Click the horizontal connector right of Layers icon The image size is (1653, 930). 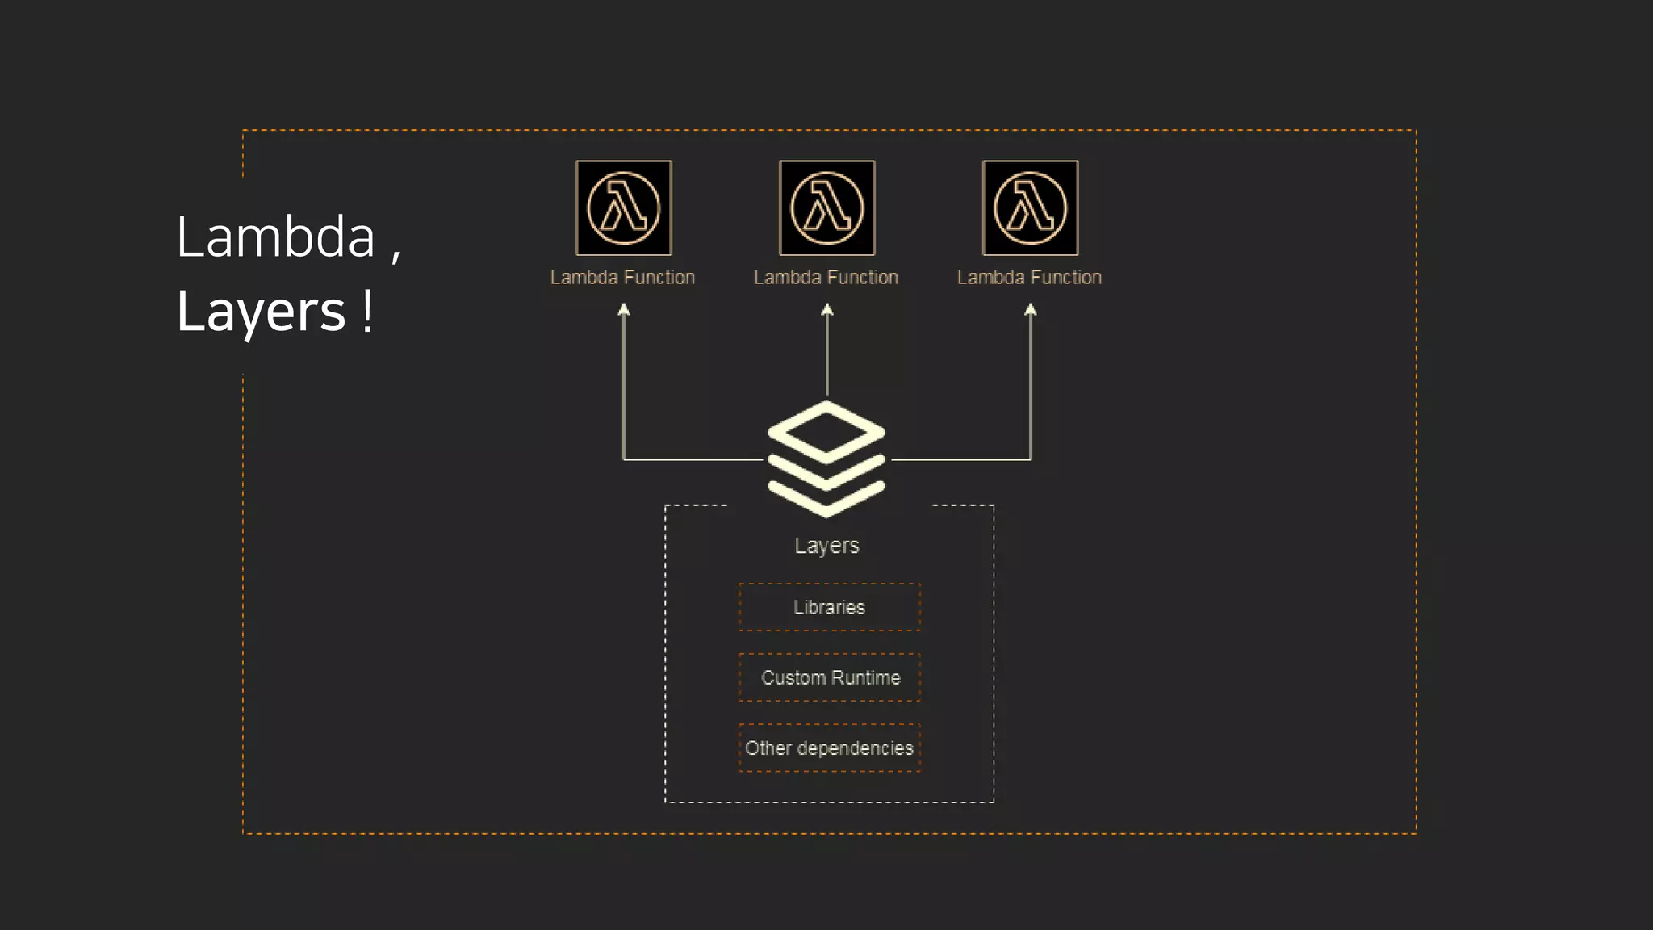(960, 459)
